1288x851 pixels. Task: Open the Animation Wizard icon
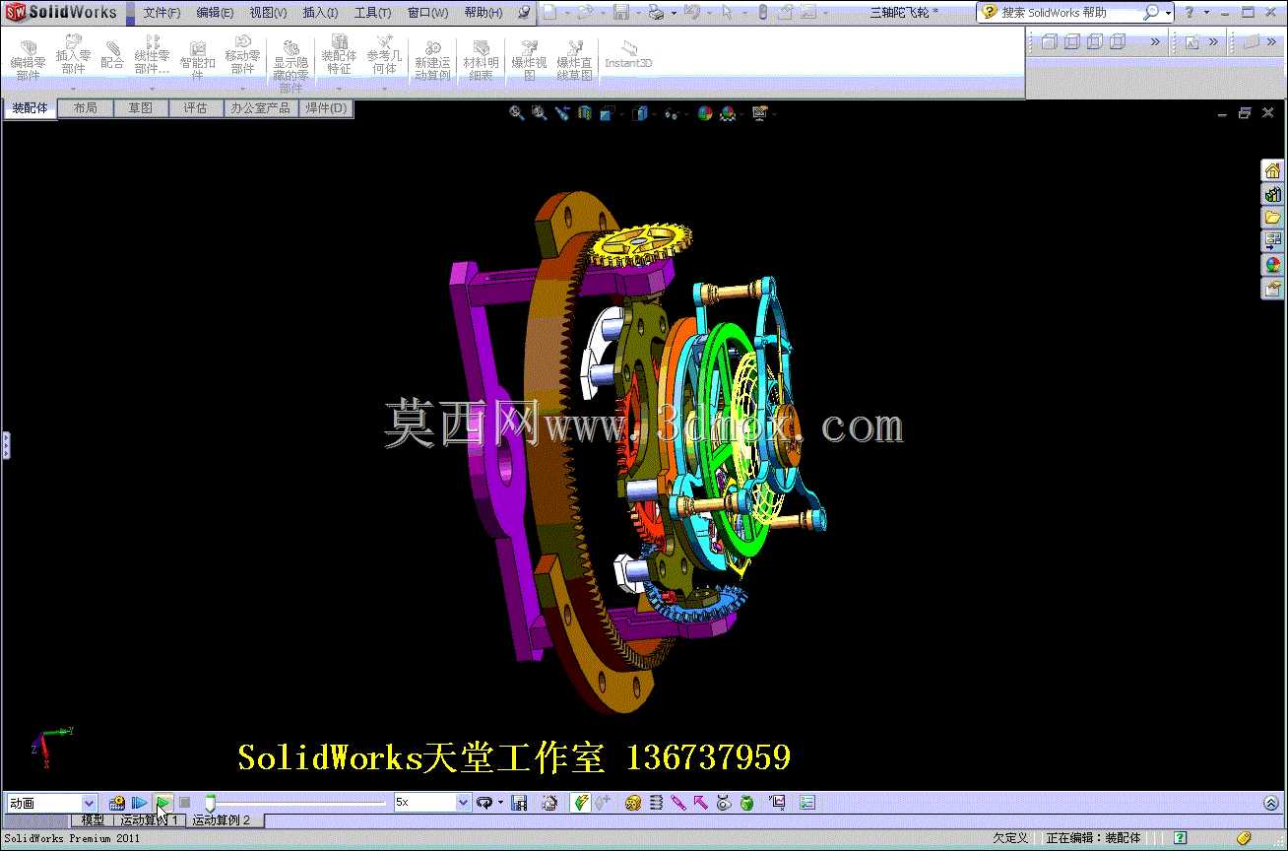pos(550,803)
